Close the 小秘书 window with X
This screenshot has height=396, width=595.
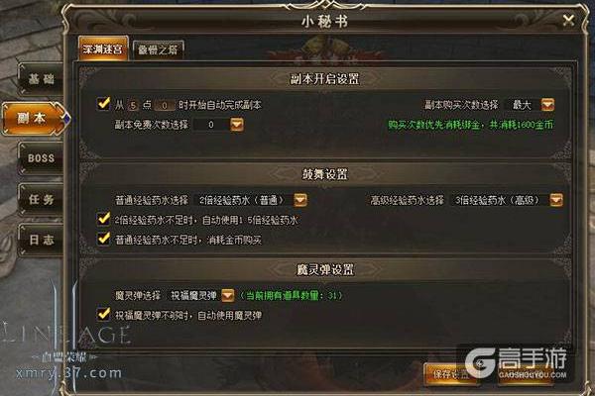tap(568, 20)
